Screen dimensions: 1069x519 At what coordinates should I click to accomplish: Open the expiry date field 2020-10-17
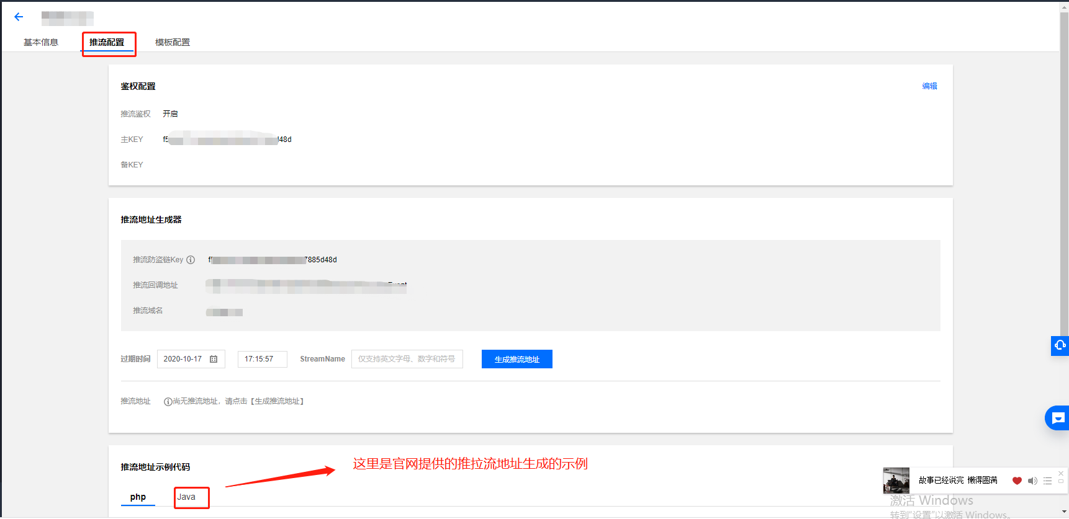(191, 359)
